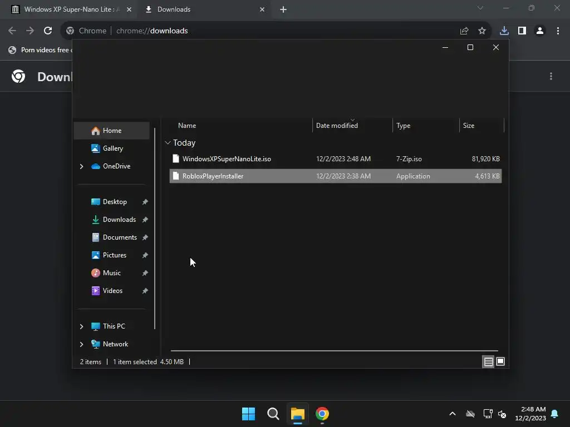The width and height of the screenshot is (570, 427).
Task: Open the taskbar clock and date
Action: click(530, 414)
